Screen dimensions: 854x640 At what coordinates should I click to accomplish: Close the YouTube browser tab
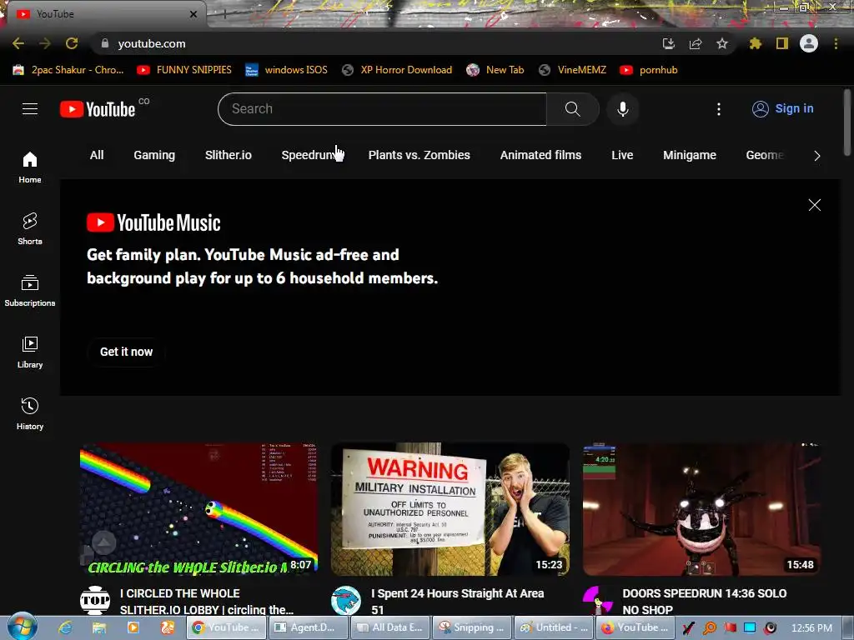pyautogui.click(x=193, y=14)
